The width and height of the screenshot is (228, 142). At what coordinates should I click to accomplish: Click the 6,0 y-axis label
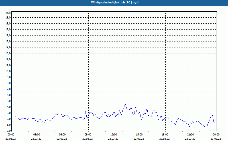pyautogui.click(x=9, y=95)
